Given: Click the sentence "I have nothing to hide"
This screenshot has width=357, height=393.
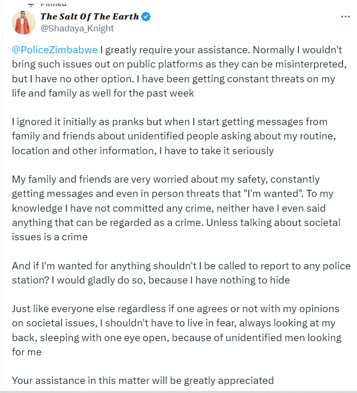Looking at the screenshot, I should click(x=240, y=280).
